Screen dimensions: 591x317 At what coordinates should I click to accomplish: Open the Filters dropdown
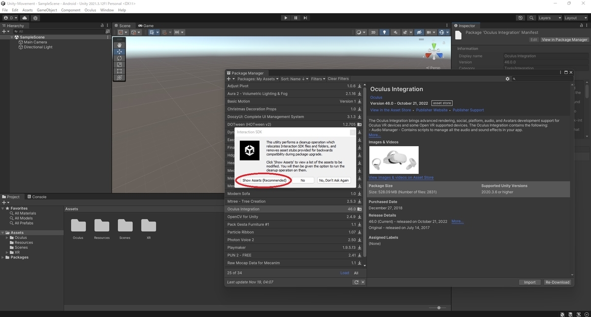coord(318,79)
